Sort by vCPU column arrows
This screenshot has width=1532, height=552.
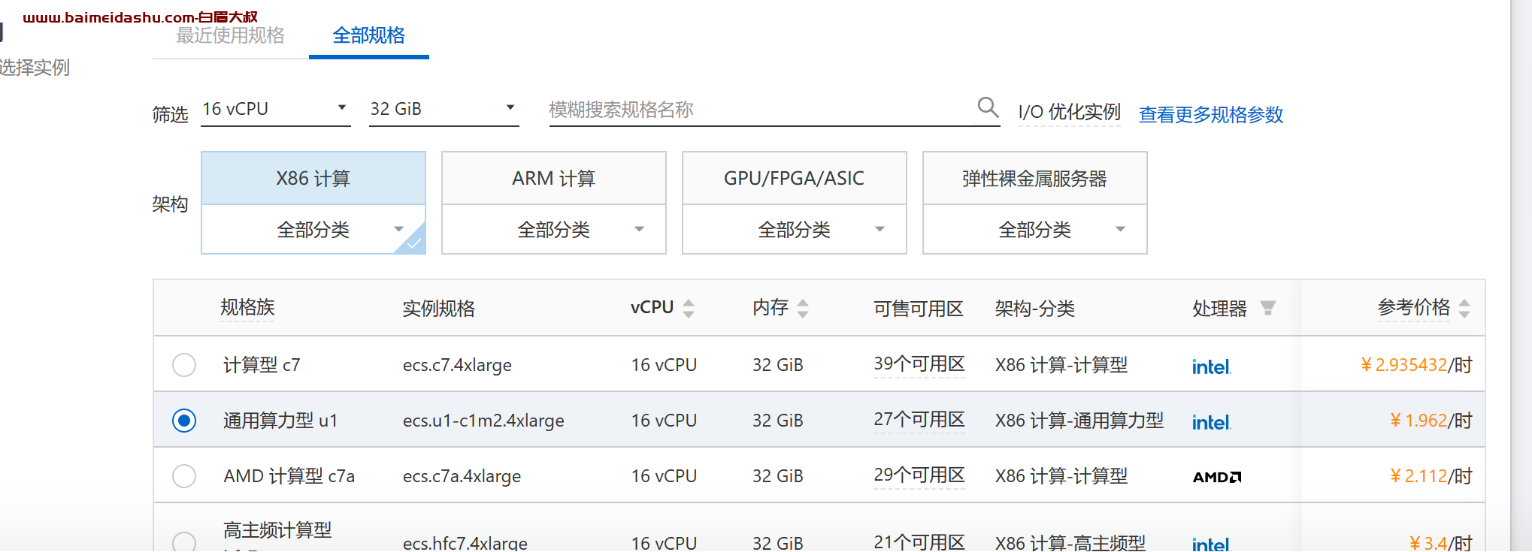click(689, 308)
